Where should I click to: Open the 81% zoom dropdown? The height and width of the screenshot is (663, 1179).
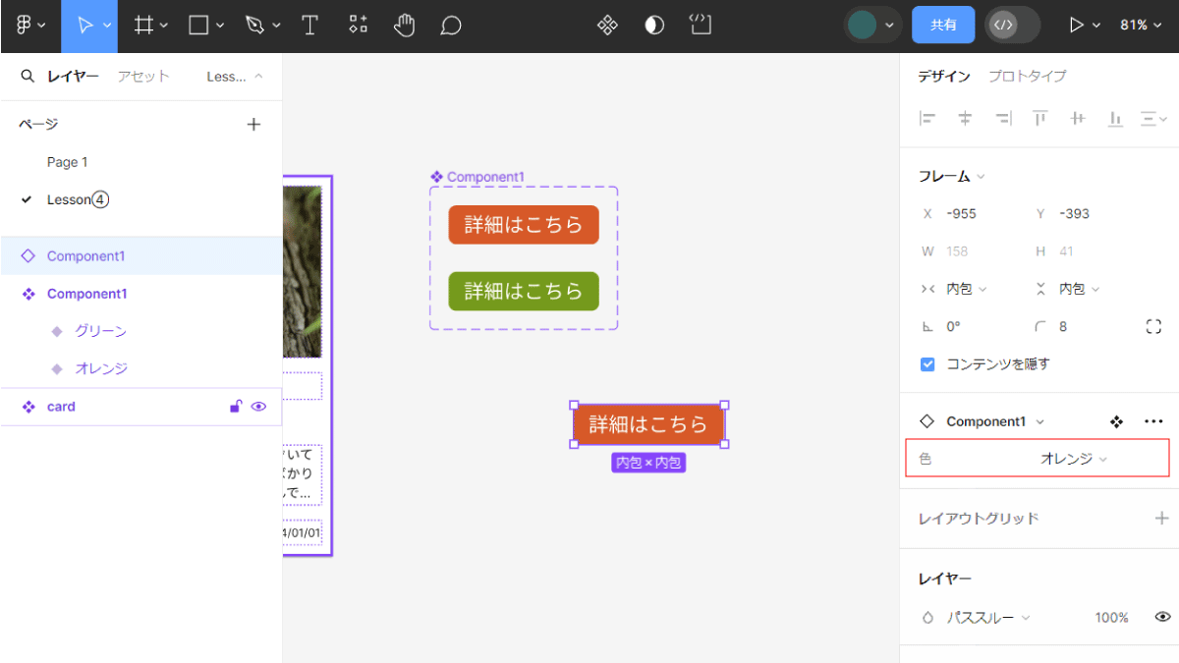[1140, 26]
